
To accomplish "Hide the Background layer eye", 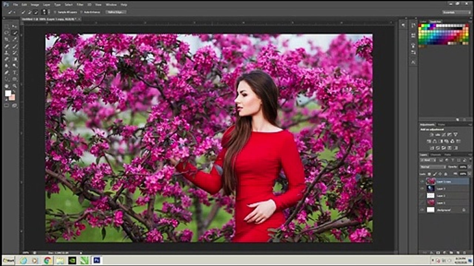I will (x=422, y=210).
